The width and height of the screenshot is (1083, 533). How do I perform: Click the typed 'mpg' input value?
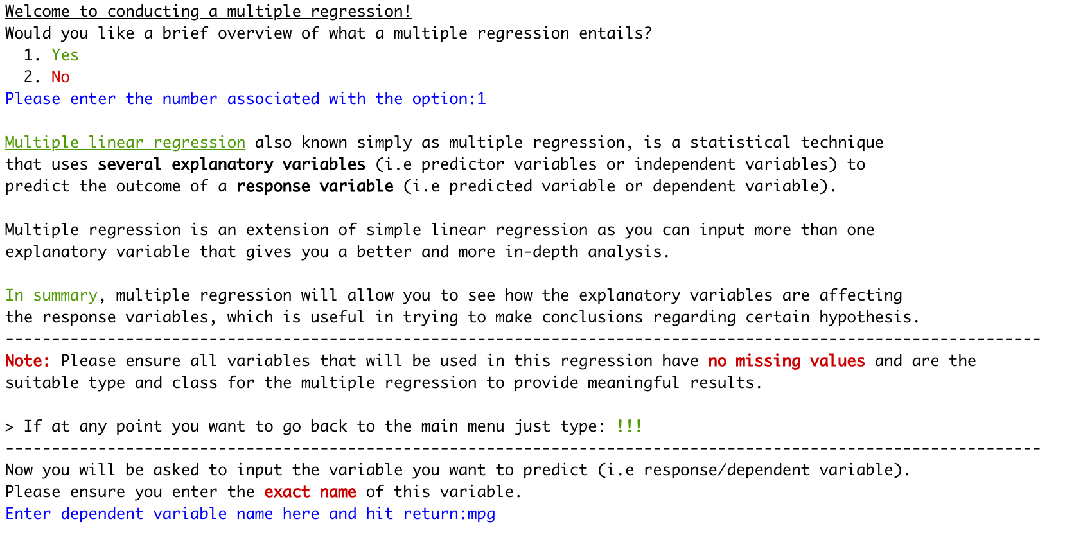(481, 514)
